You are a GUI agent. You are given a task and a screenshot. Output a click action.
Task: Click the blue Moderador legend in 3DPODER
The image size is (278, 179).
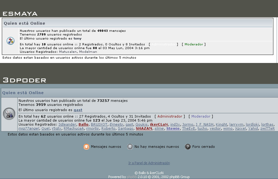(201, 116)
